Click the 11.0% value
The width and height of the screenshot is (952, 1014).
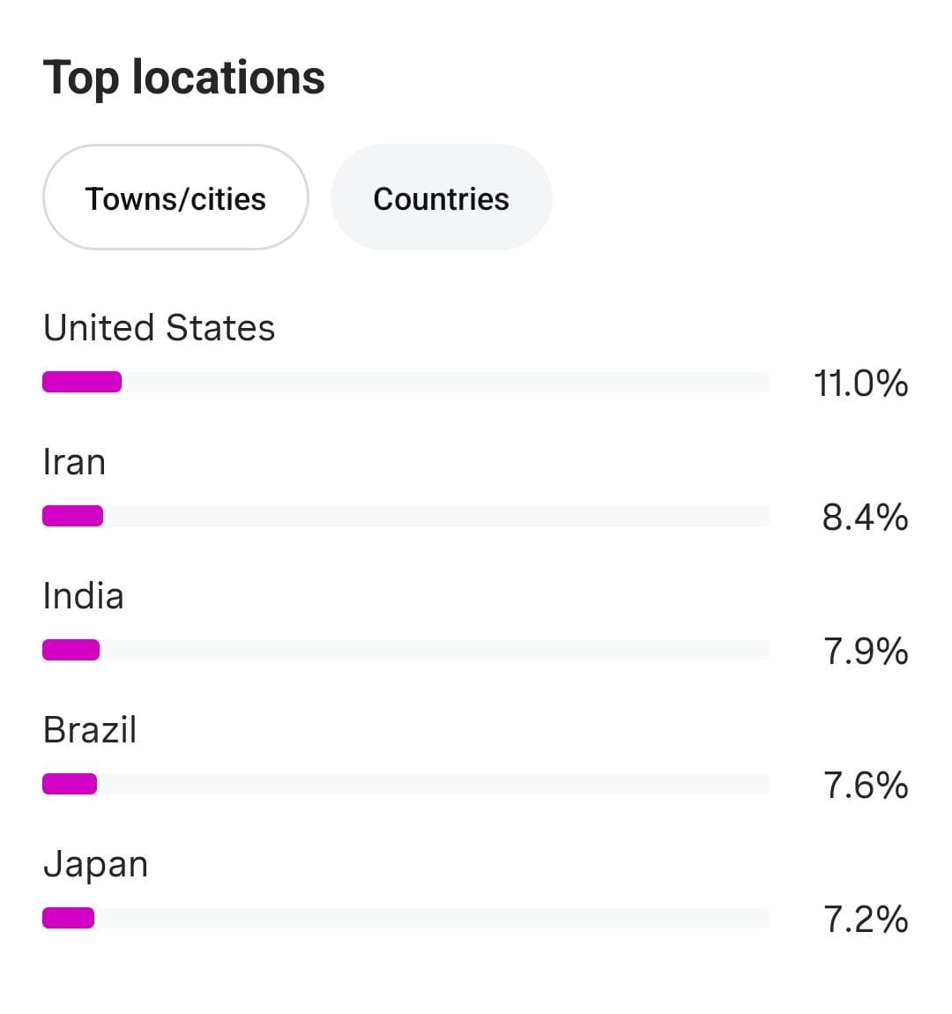coord(860,384)
